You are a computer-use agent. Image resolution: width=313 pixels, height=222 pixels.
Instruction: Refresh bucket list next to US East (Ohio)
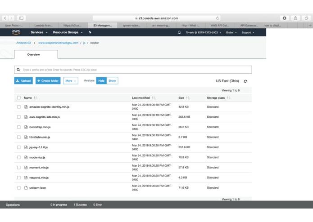(245, 81)
